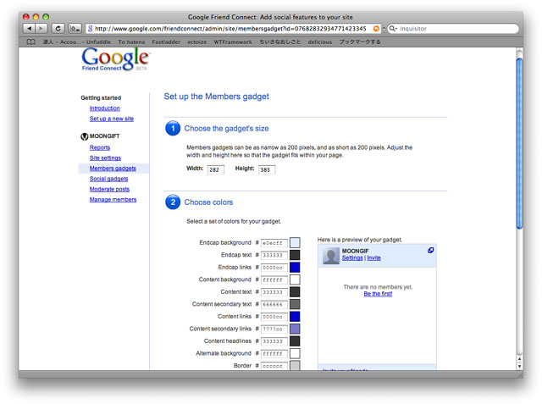Viewport: 542px width, 404px height.
Task: Click the Content headlines color swatch
Action: (x=295, y=341)
